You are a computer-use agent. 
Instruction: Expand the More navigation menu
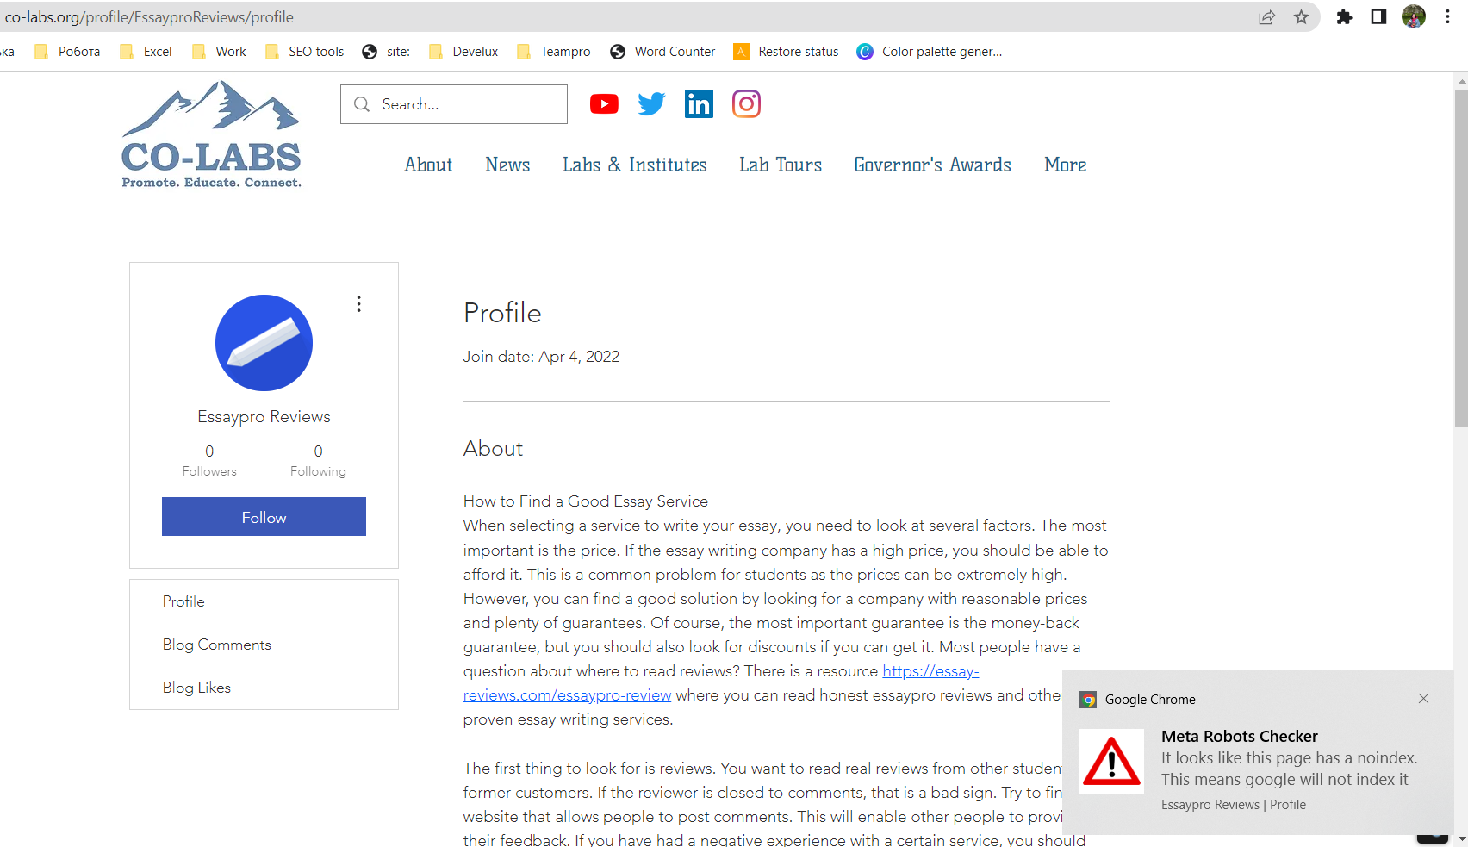(1066, 165)
